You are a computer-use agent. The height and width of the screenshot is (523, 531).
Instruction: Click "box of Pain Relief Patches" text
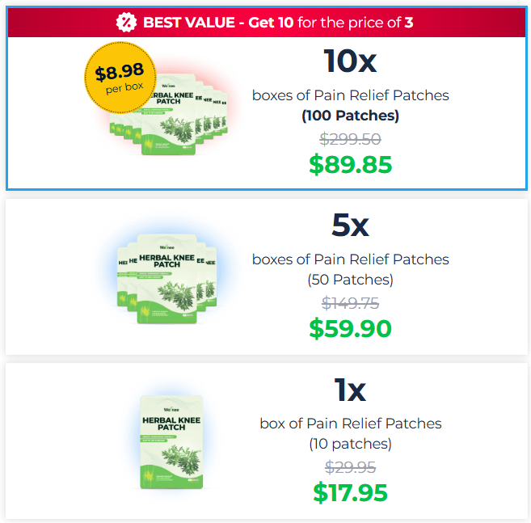350,424
